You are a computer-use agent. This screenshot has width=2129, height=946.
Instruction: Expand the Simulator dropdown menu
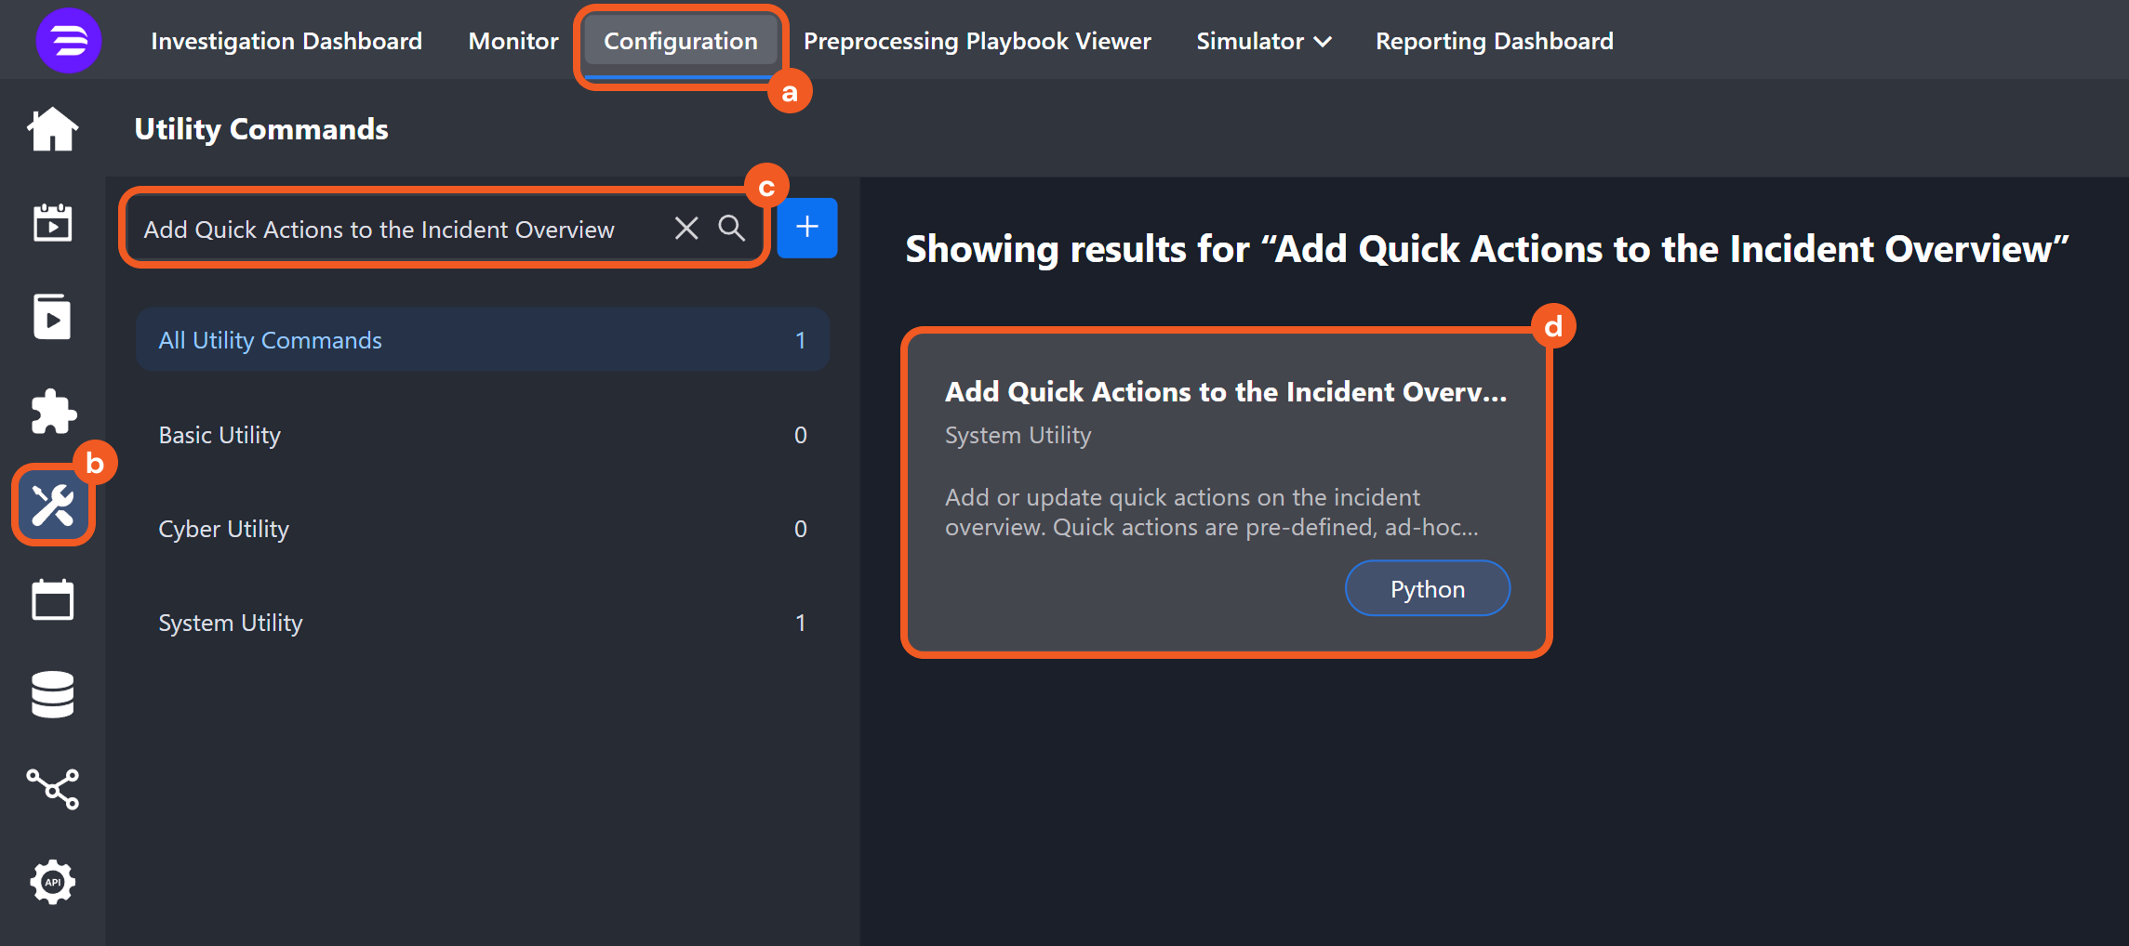tap(1263, 41)
